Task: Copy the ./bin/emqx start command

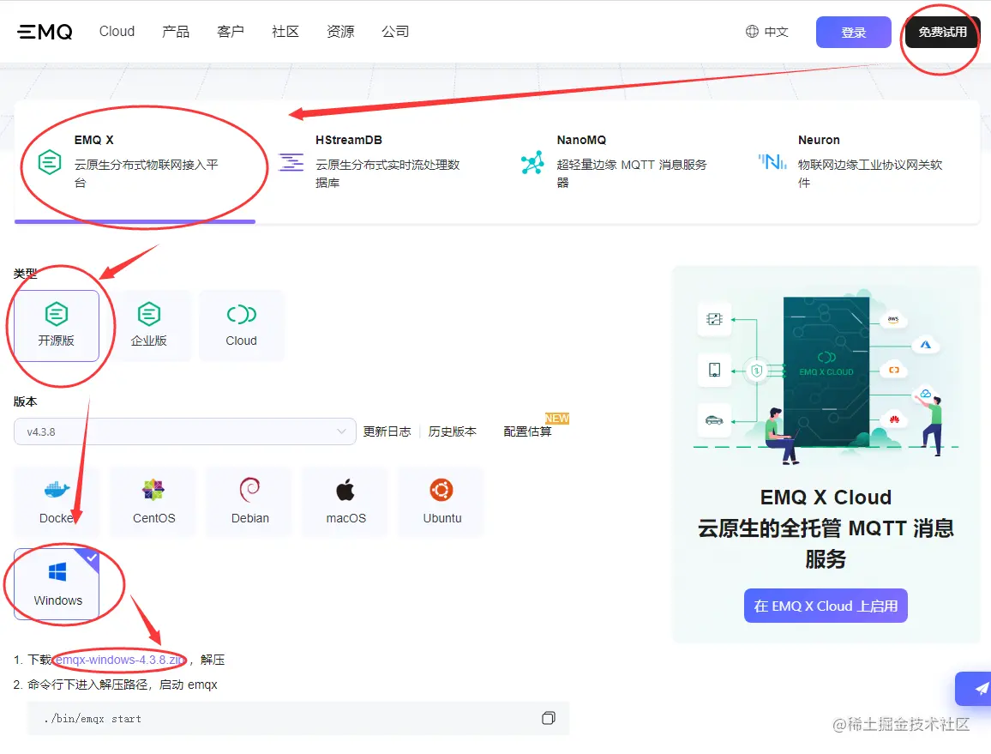Action: coord(549,718)
